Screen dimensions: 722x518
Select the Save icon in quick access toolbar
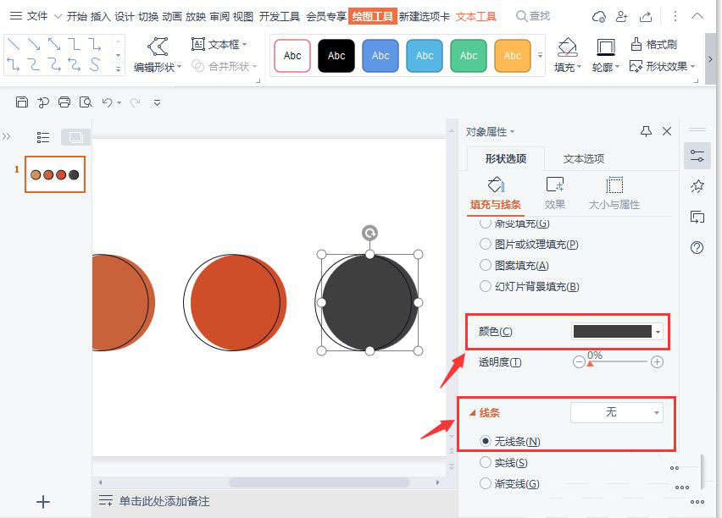pos(21,102)
